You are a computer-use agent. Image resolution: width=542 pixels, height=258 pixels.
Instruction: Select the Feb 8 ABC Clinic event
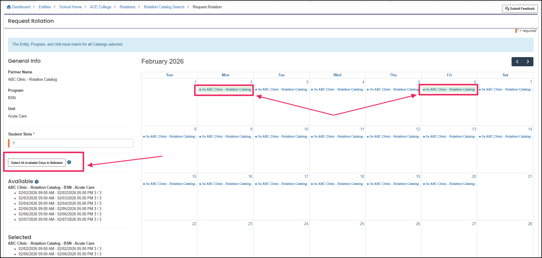coord(170,136)
